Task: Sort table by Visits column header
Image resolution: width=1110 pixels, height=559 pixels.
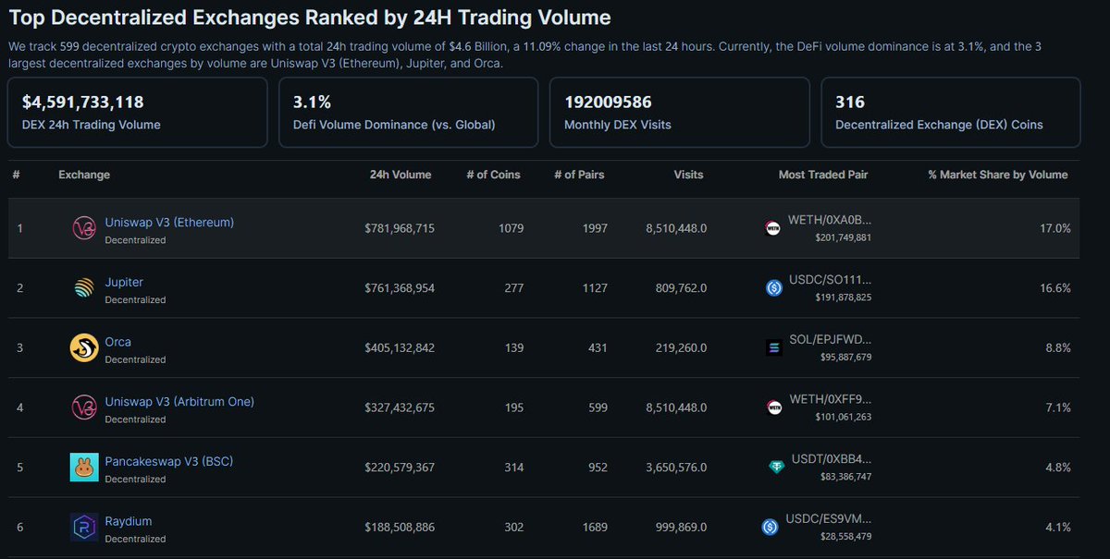Action: tap(688, 175)
